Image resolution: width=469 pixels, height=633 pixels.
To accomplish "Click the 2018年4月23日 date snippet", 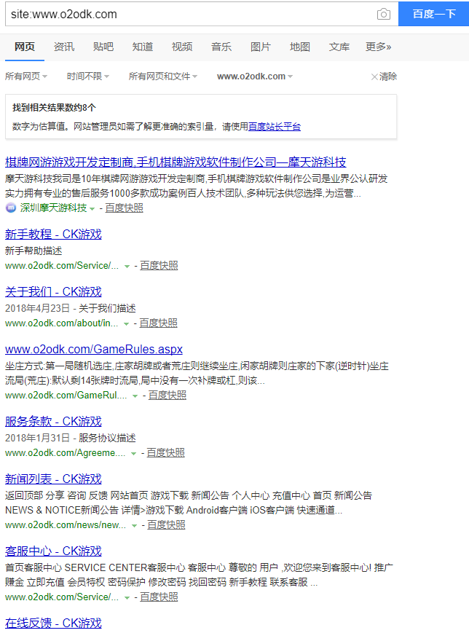I will click(37, 309).
